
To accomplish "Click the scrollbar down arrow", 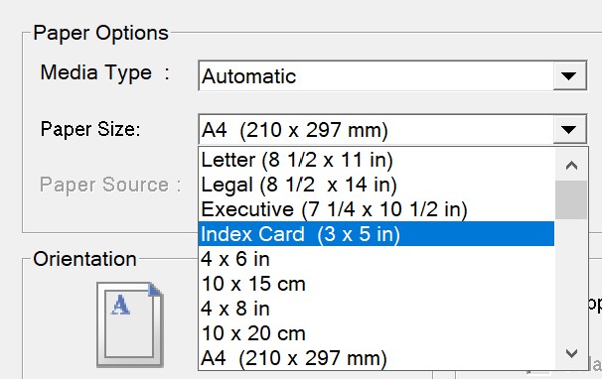I will 571,353.
